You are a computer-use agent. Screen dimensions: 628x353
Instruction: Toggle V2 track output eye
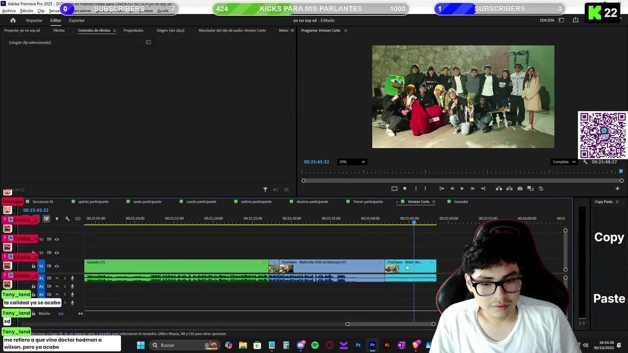tap(56, 253)
